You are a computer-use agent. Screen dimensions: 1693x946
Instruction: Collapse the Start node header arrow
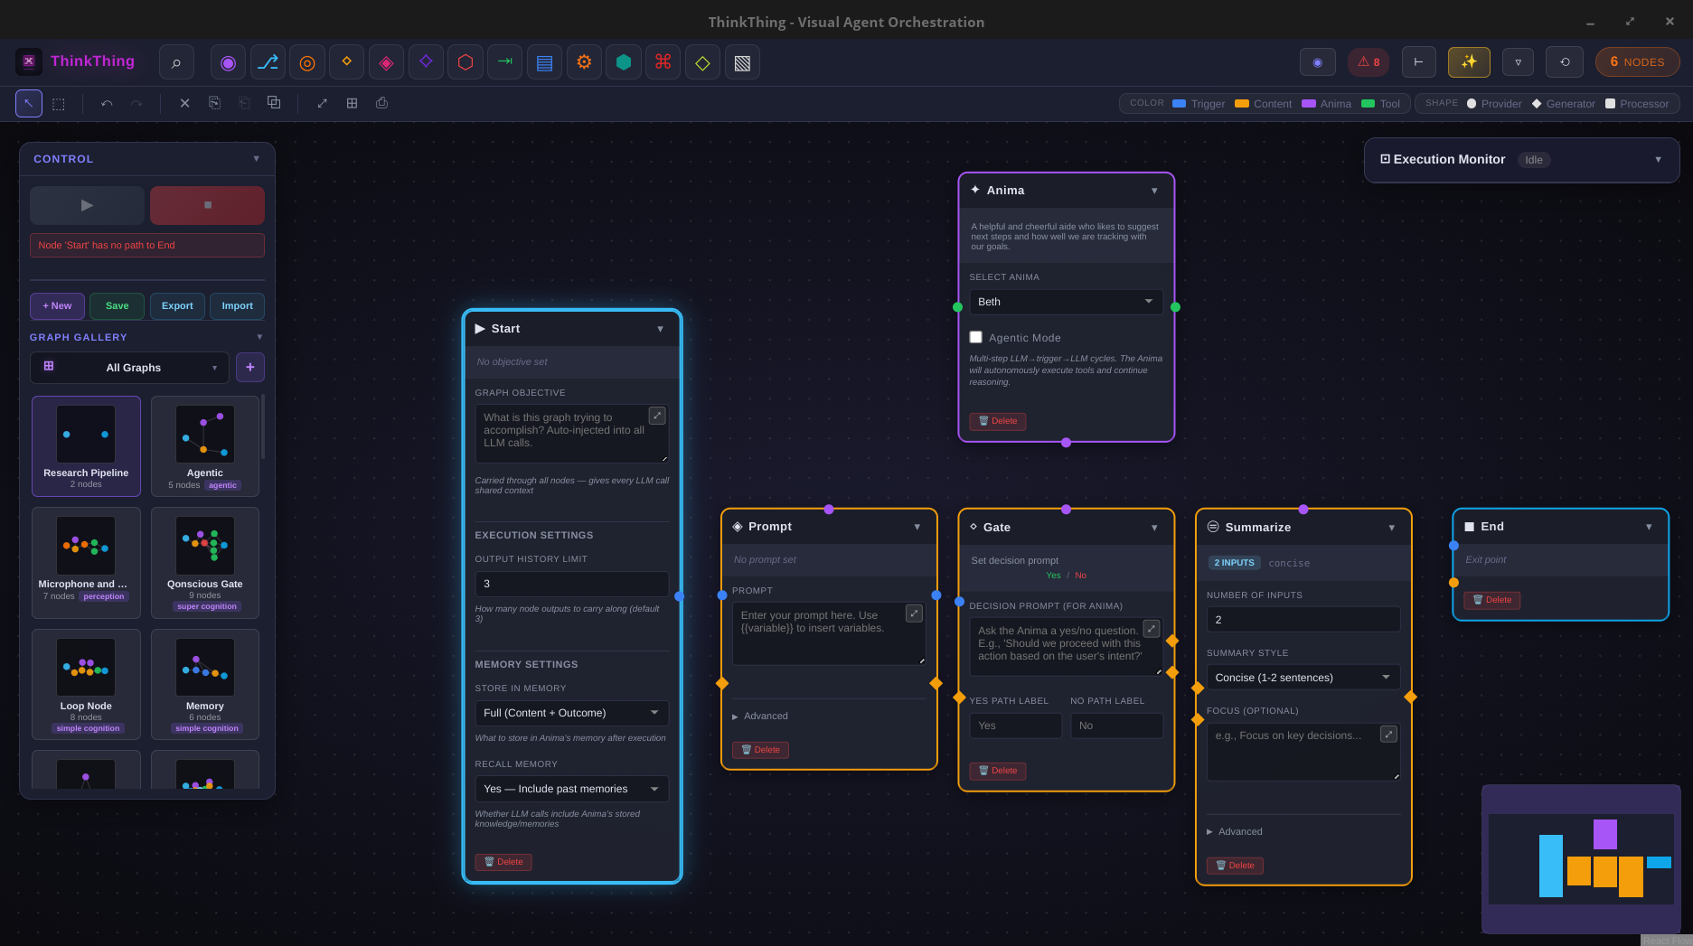click(x=661, y=329)
